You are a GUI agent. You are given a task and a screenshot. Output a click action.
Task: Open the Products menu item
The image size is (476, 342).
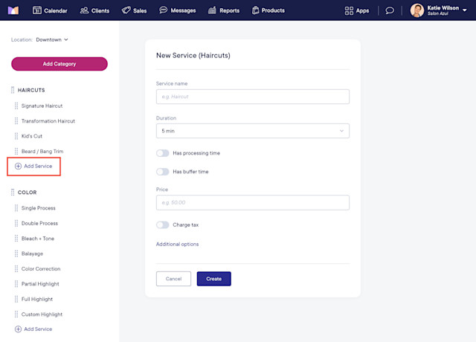[x=268, y=10]
